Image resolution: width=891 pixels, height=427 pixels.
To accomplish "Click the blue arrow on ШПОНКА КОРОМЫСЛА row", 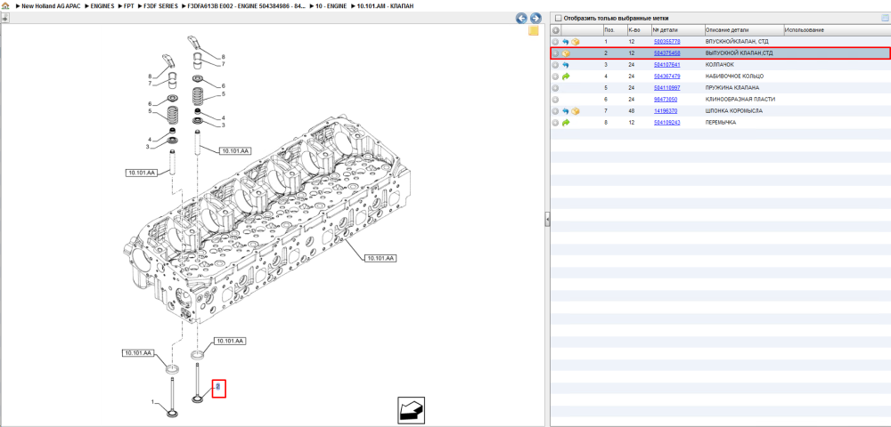I will point(566,110).
